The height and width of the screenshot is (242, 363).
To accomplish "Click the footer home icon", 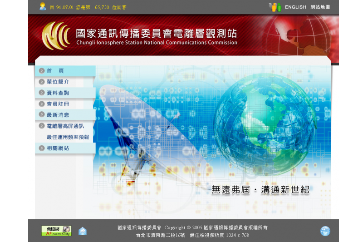I will coord(83,231).
